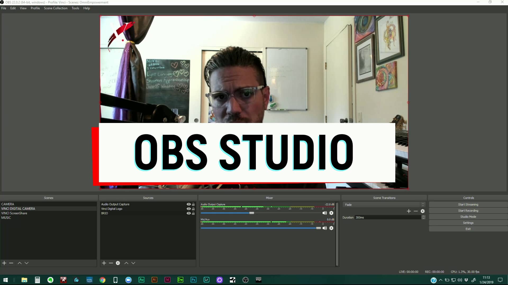The width and height of the screenshot is (508, 285).
Task: Click the remove source minus icon
Action: [111, 263]
